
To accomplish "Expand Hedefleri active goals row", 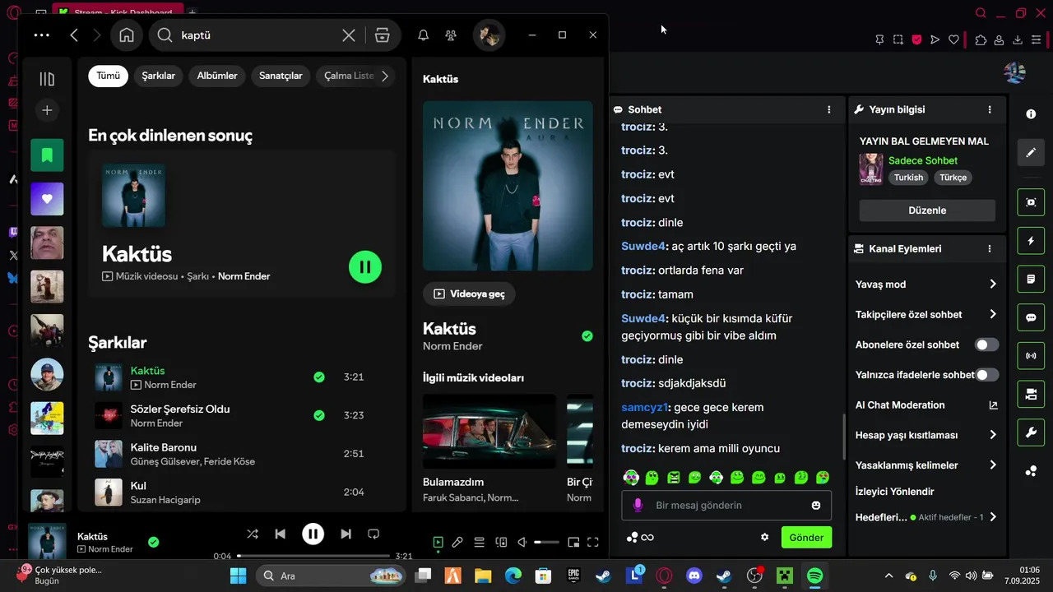I will click(x=926, y=517).
